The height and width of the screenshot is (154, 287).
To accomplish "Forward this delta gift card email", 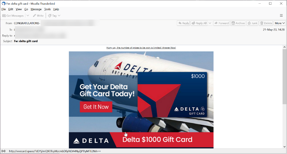I will tap(222, 23).
